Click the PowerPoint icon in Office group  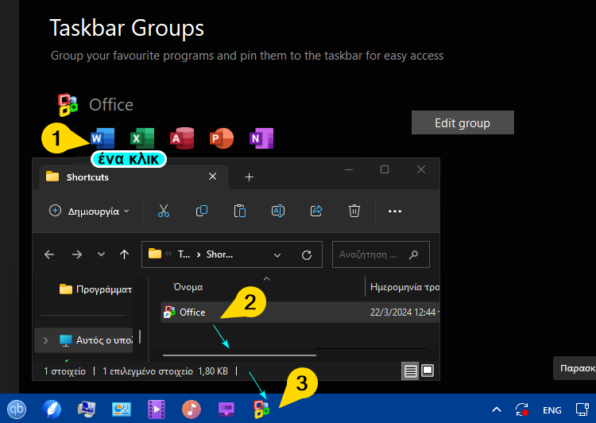pyautogui.click(x=222, y=138)
